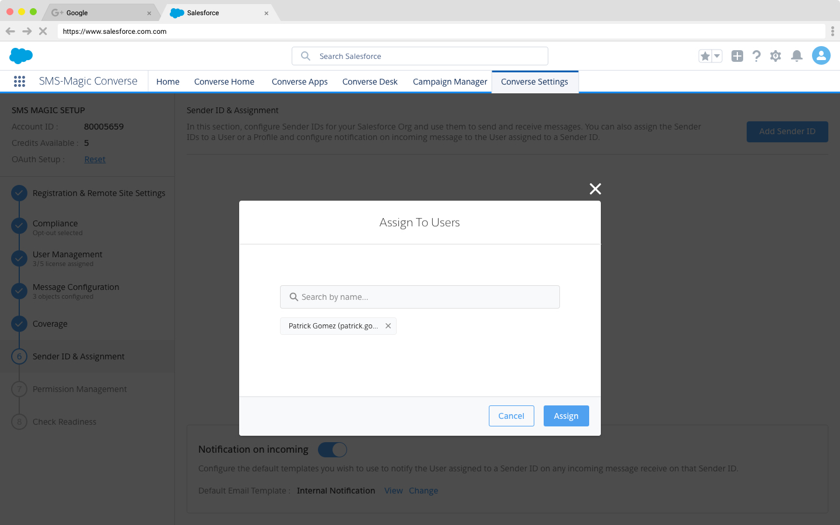Open the help question mark
This screenshot has height=525, width=840.
tap(757, 56)
